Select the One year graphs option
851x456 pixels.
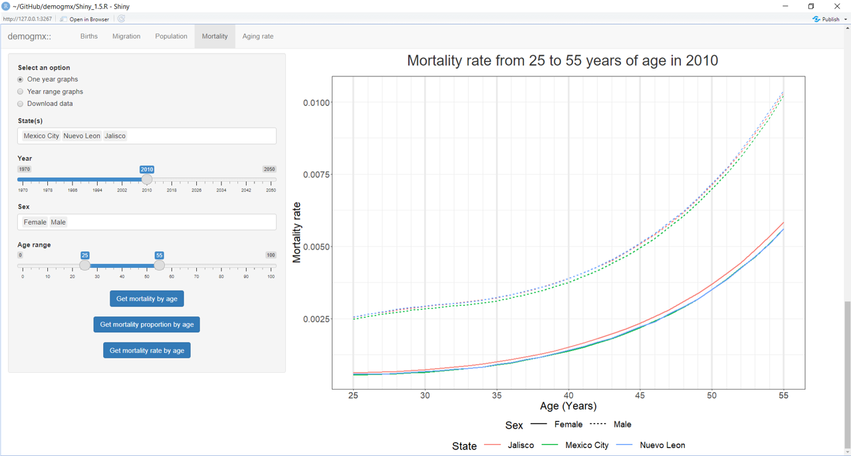coord(21,80)
